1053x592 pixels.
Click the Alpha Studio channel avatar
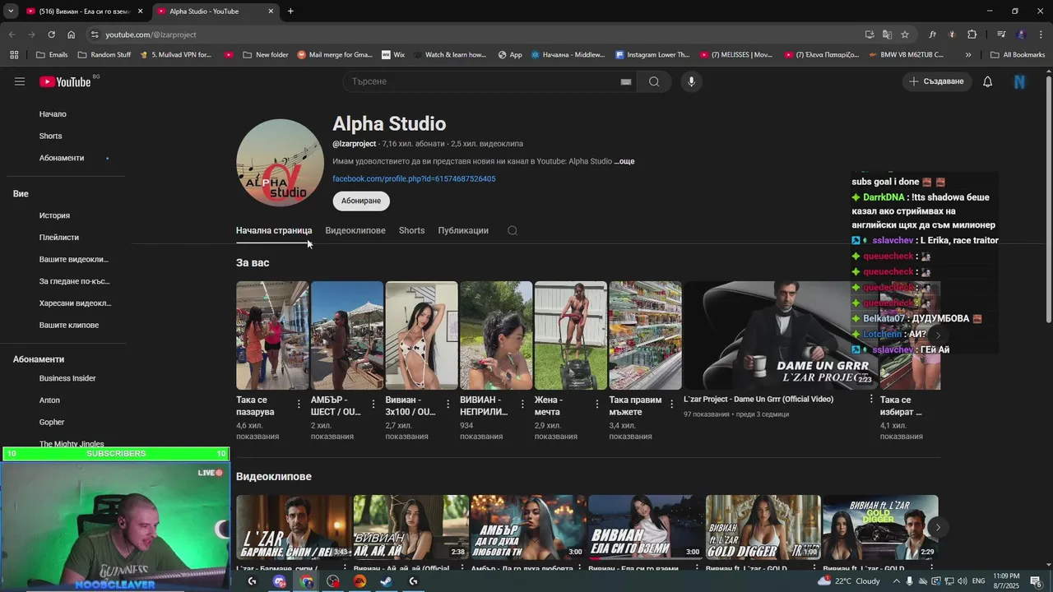click(280, 163)
